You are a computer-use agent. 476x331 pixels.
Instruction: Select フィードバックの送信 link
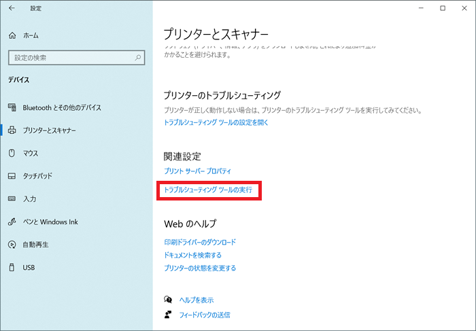pyautogui.click(x=205, y=315)
